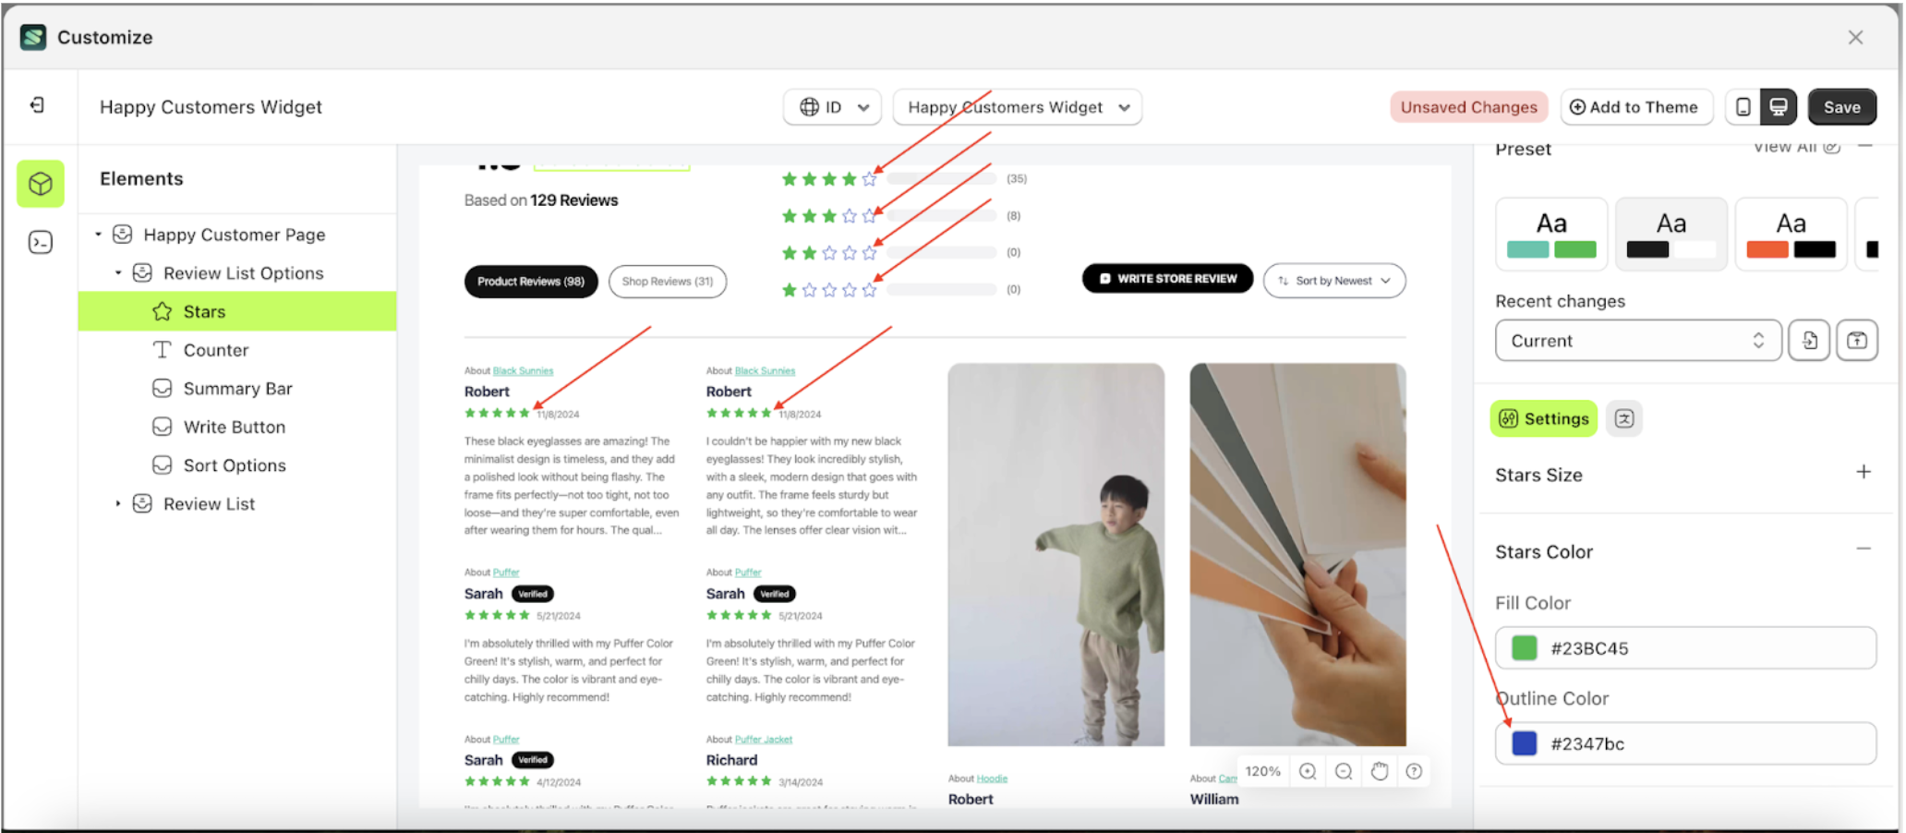This screenshot has width=1906, height=833.
Task: Collapse the Stars Color section
Action: tap(1864, 549)
